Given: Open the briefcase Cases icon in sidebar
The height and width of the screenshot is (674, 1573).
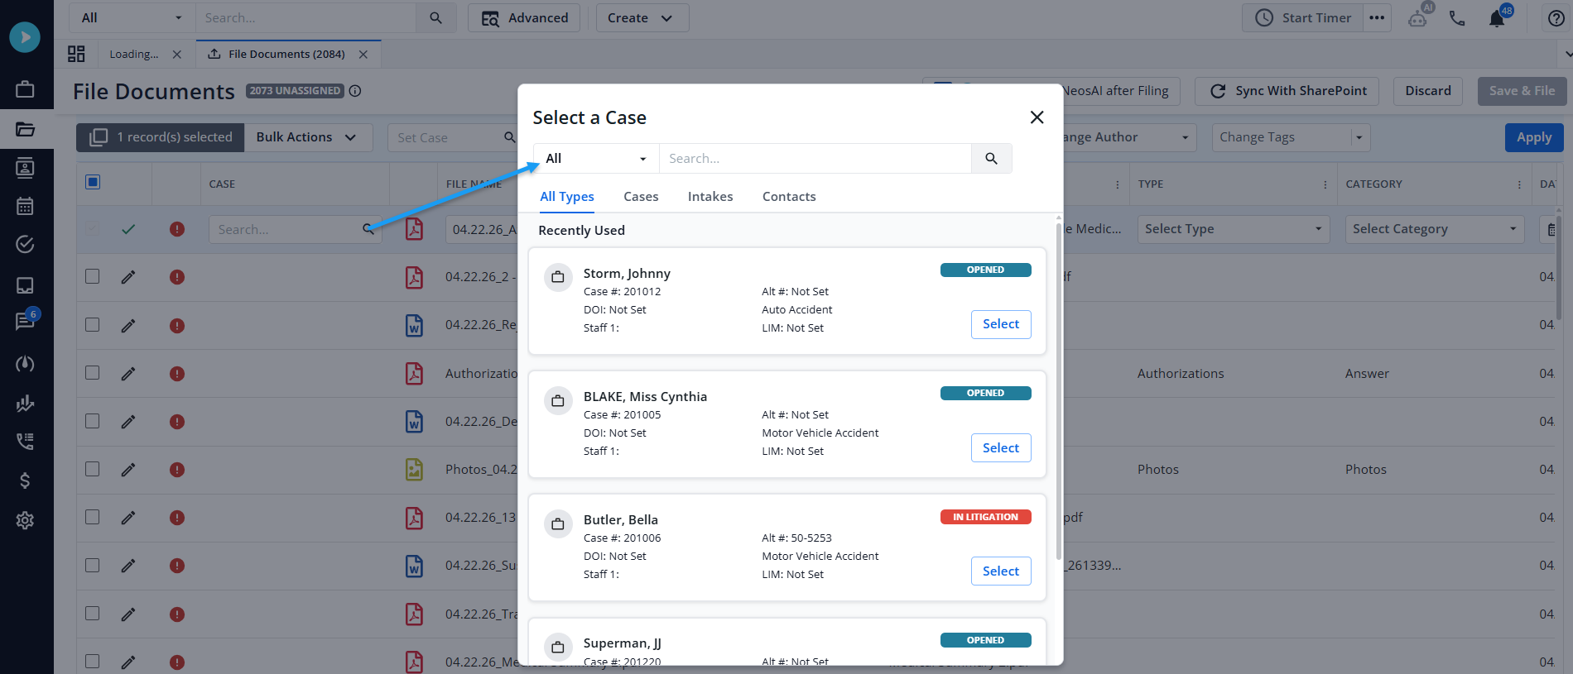Looking at the screenshot, I should click(25, 89).
